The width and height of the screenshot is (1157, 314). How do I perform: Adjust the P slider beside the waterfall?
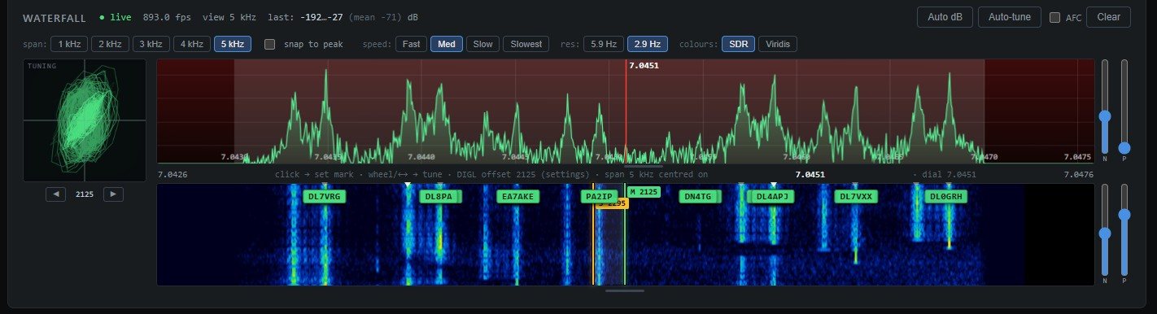click(1124, 231)
